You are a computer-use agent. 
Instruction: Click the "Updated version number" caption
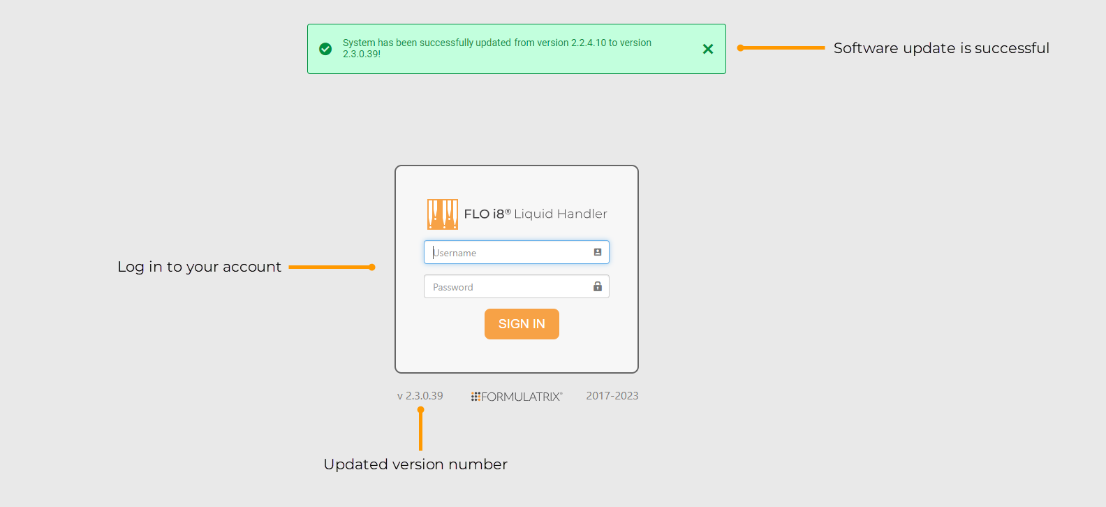(x=415, y=464)
